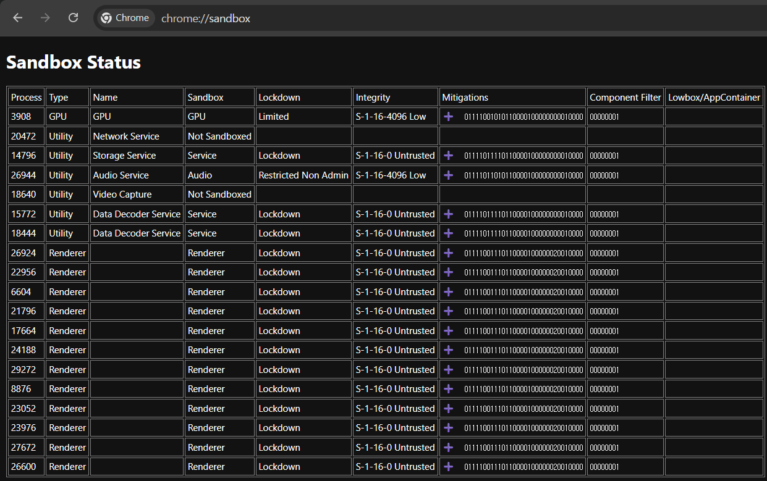Expand mitigations for process 15772
Viewport: 767px width, 481px height.
pyautogui.click(x=449, y=214)
